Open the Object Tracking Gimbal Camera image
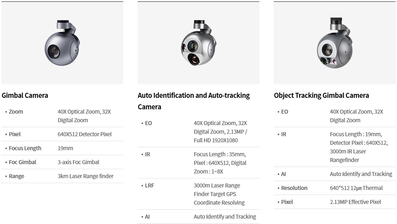397x224 pixels. pos(334,43)
